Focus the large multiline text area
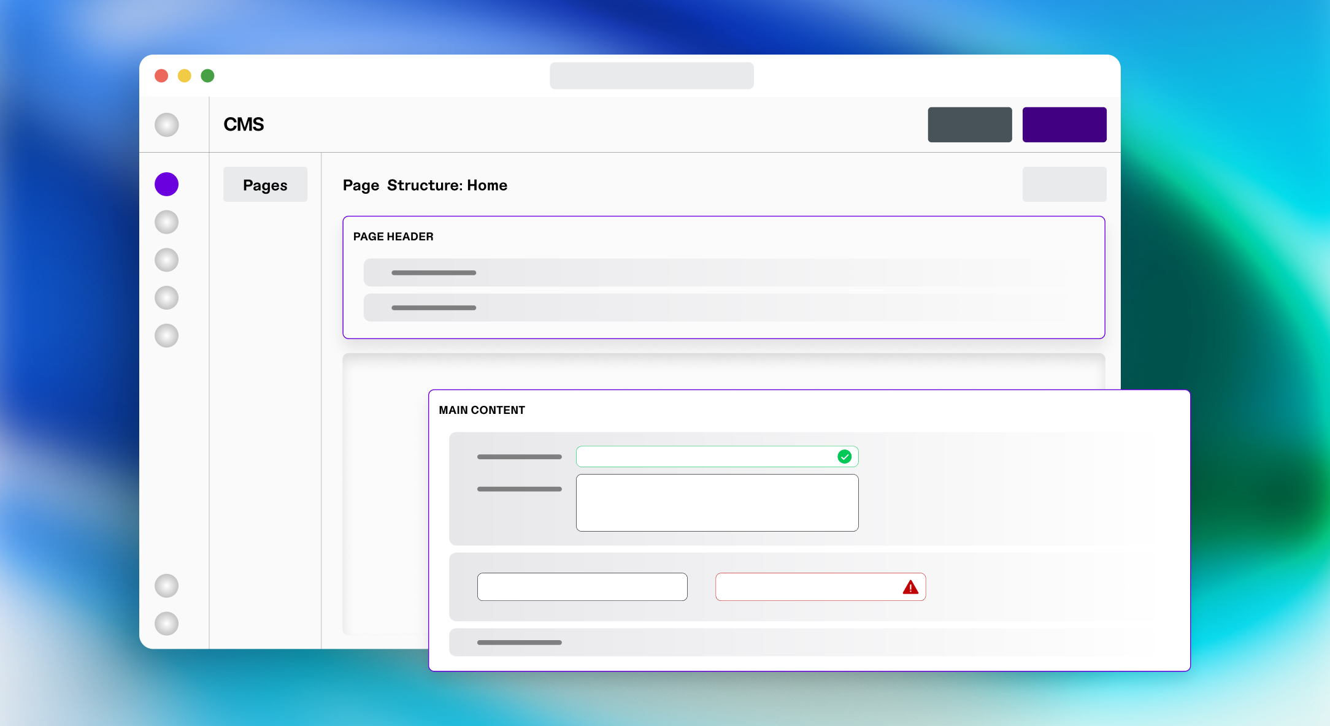The height and width of the screenshot is (726, 1330). (717, 503)
